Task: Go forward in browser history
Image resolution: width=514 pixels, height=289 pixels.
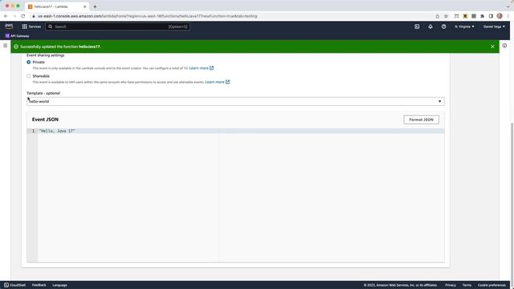Action: coord(14,16)
